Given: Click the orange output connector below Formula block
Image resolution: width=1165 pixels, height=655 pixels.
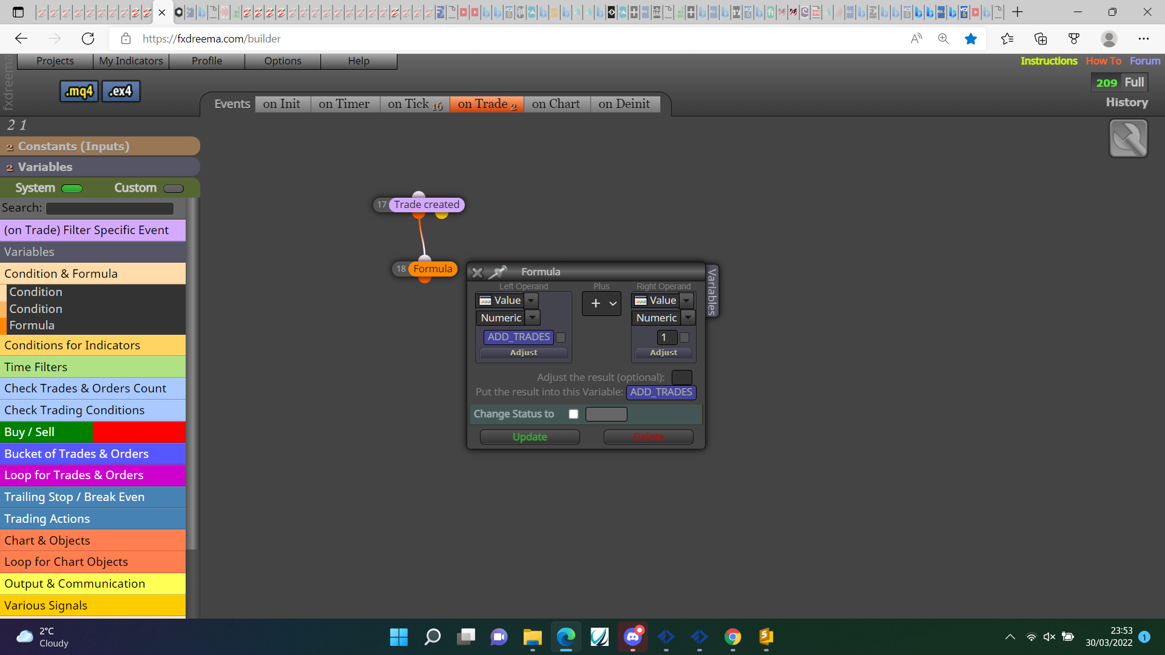Looking at the screenshot, I should point(425,279).
